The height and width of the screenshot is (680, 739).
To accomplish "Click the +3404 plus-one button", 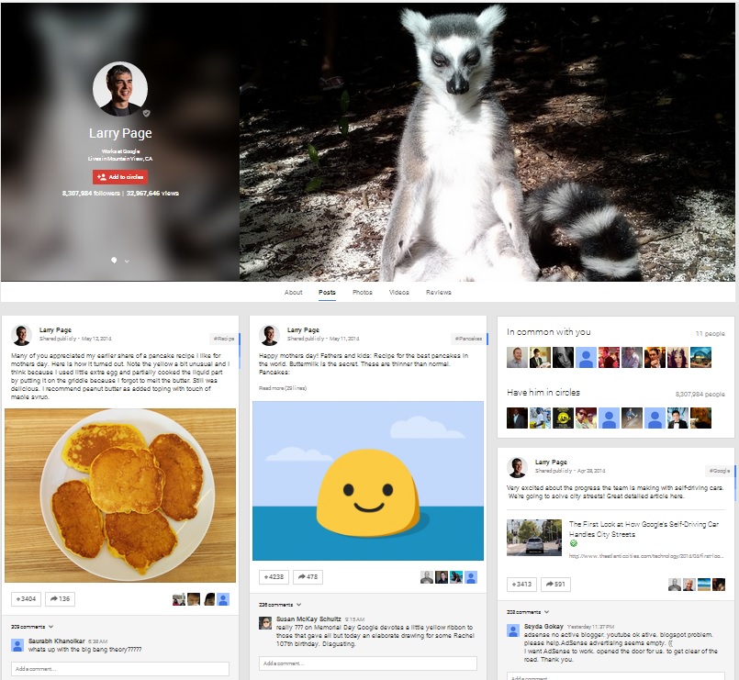I will [x=26, y=599].
